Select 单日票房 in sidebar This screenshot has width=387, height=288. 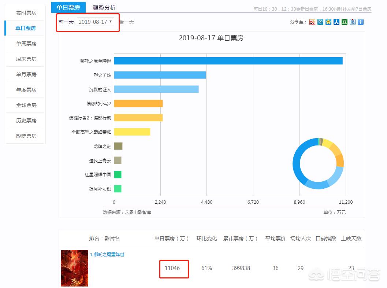[x=26, y=28]
